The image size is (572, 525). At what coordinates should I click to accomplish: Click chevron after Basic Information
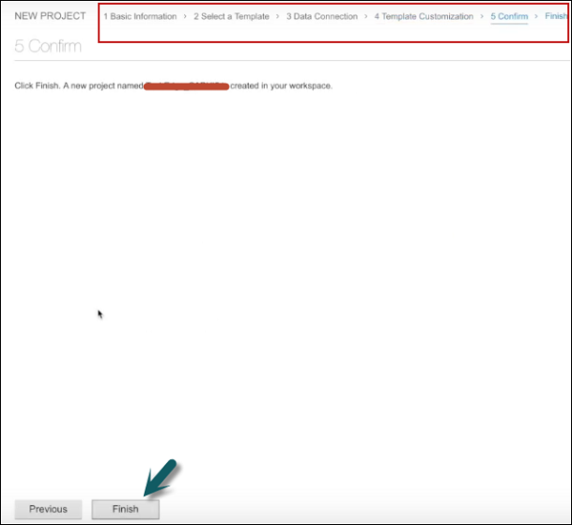[x=185, y=16]
